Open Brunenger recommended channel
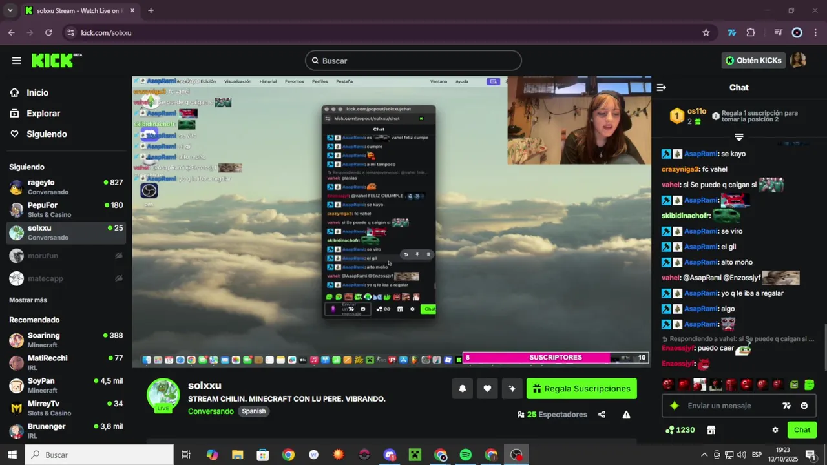 click(x=66, y=431)
